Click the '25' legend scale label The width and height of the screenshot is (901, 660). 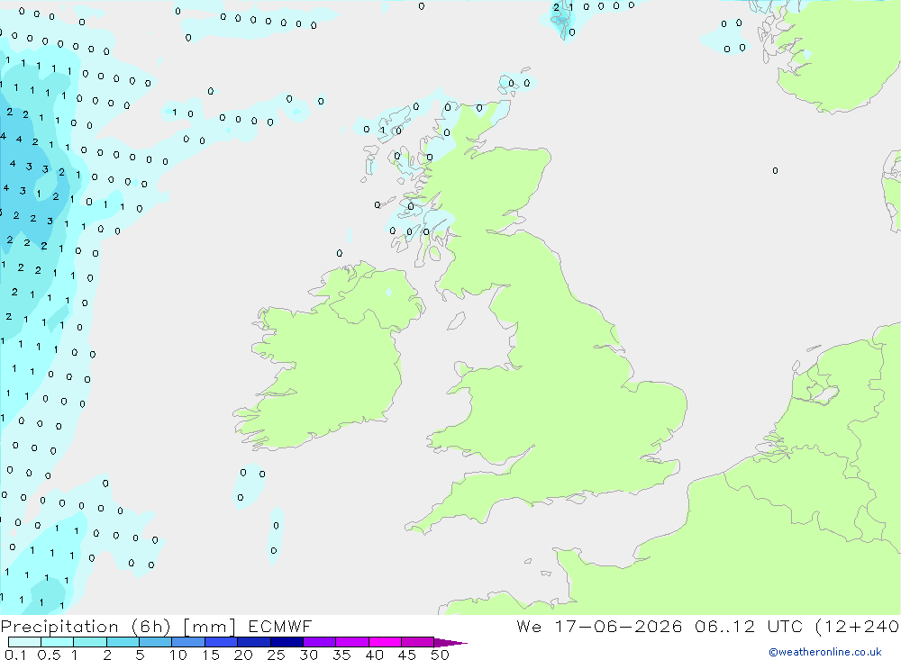[x=276, y=655]
